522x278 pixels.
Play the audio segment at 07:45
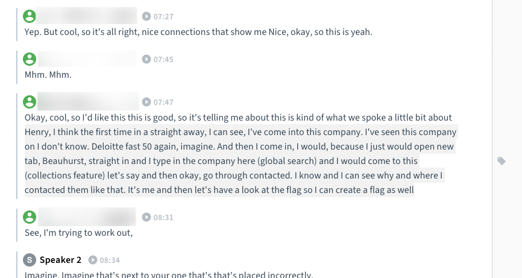click(146, 59)
